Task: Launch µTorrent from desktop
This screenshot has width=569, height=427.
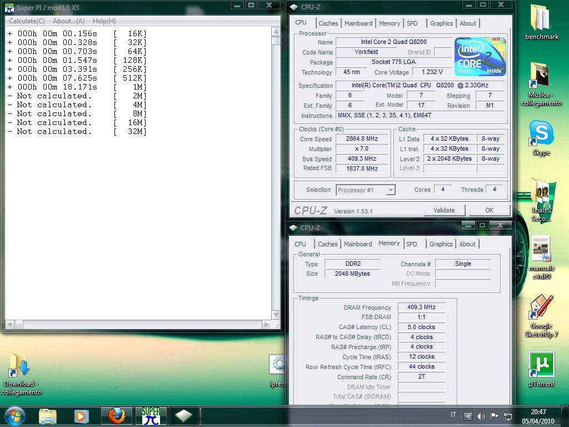Action: [x=541, y=369]
